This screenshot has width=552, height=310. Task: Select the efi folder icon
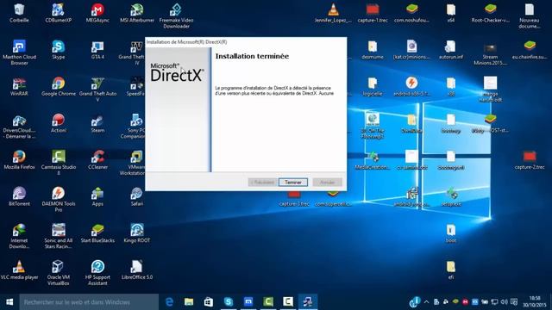(451, 270)
